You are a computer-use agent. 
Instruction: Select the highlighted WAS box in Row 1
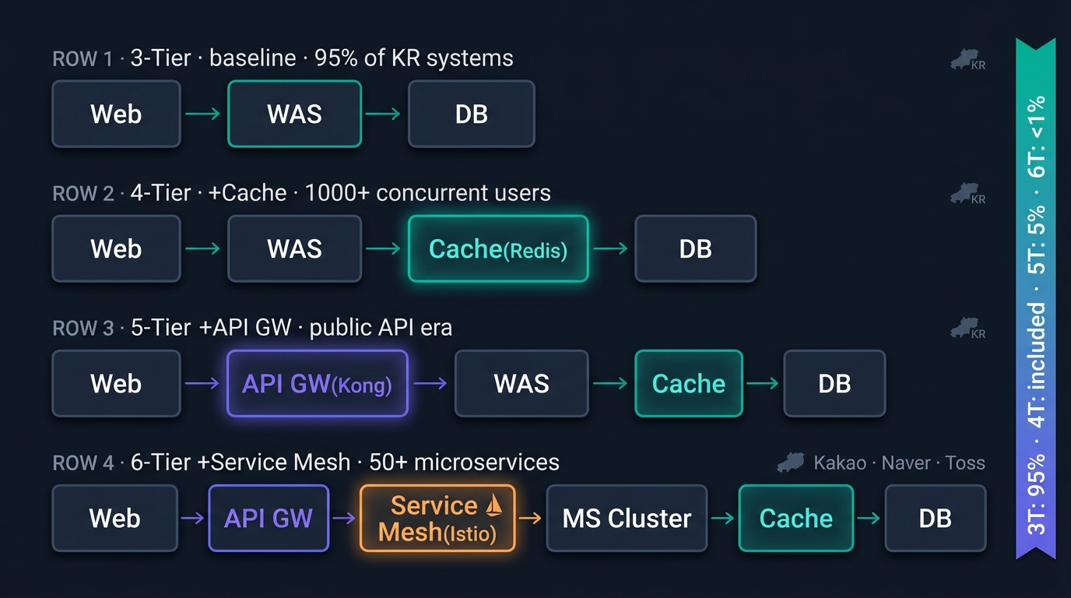click(294, 114)
